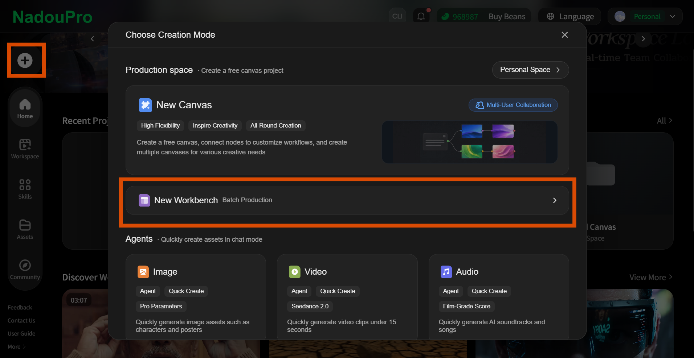This screenshot has width=694, height=358.
Task: Click the New Workbench chevron arrow
Action: point(555,200)
